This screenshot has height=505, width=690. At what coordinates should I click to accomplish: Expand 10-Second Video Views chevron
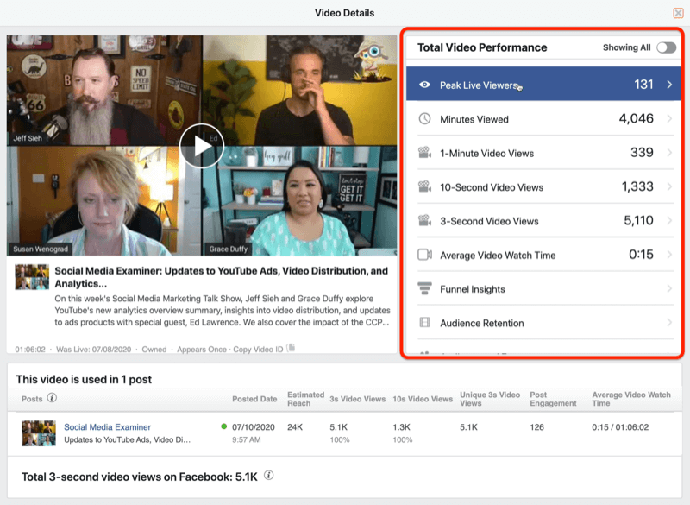669,186
